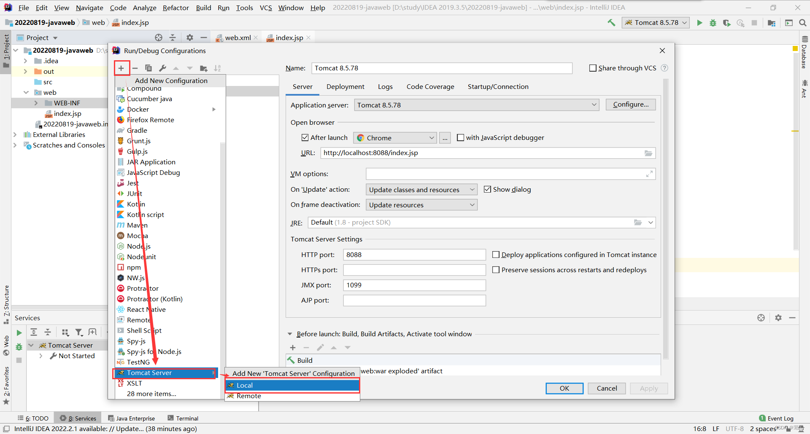Click the JMX port input field
The height and width of the screenshot is (434, 810).
(414, 285)
